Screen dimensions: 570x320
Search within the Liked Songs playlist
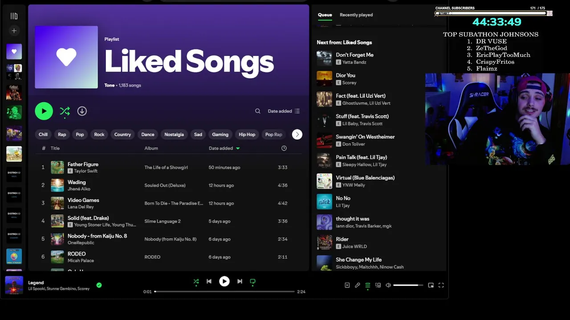[257, 111]
